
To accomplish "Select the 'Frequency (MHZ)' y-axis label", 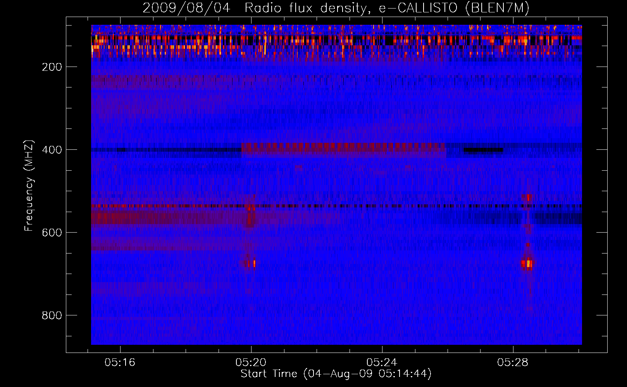I will (x=29, y=186).
